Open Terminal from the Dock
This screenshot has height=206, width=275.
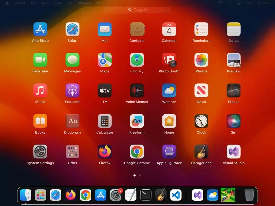(x=146, y=195)
